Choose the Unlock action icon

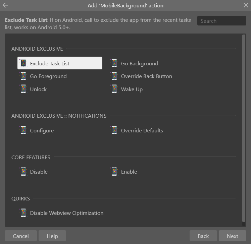23,89
